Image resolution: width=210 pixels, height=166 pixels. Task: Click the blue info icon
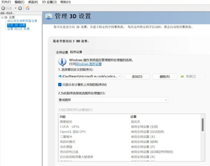(x=62, y=62)
